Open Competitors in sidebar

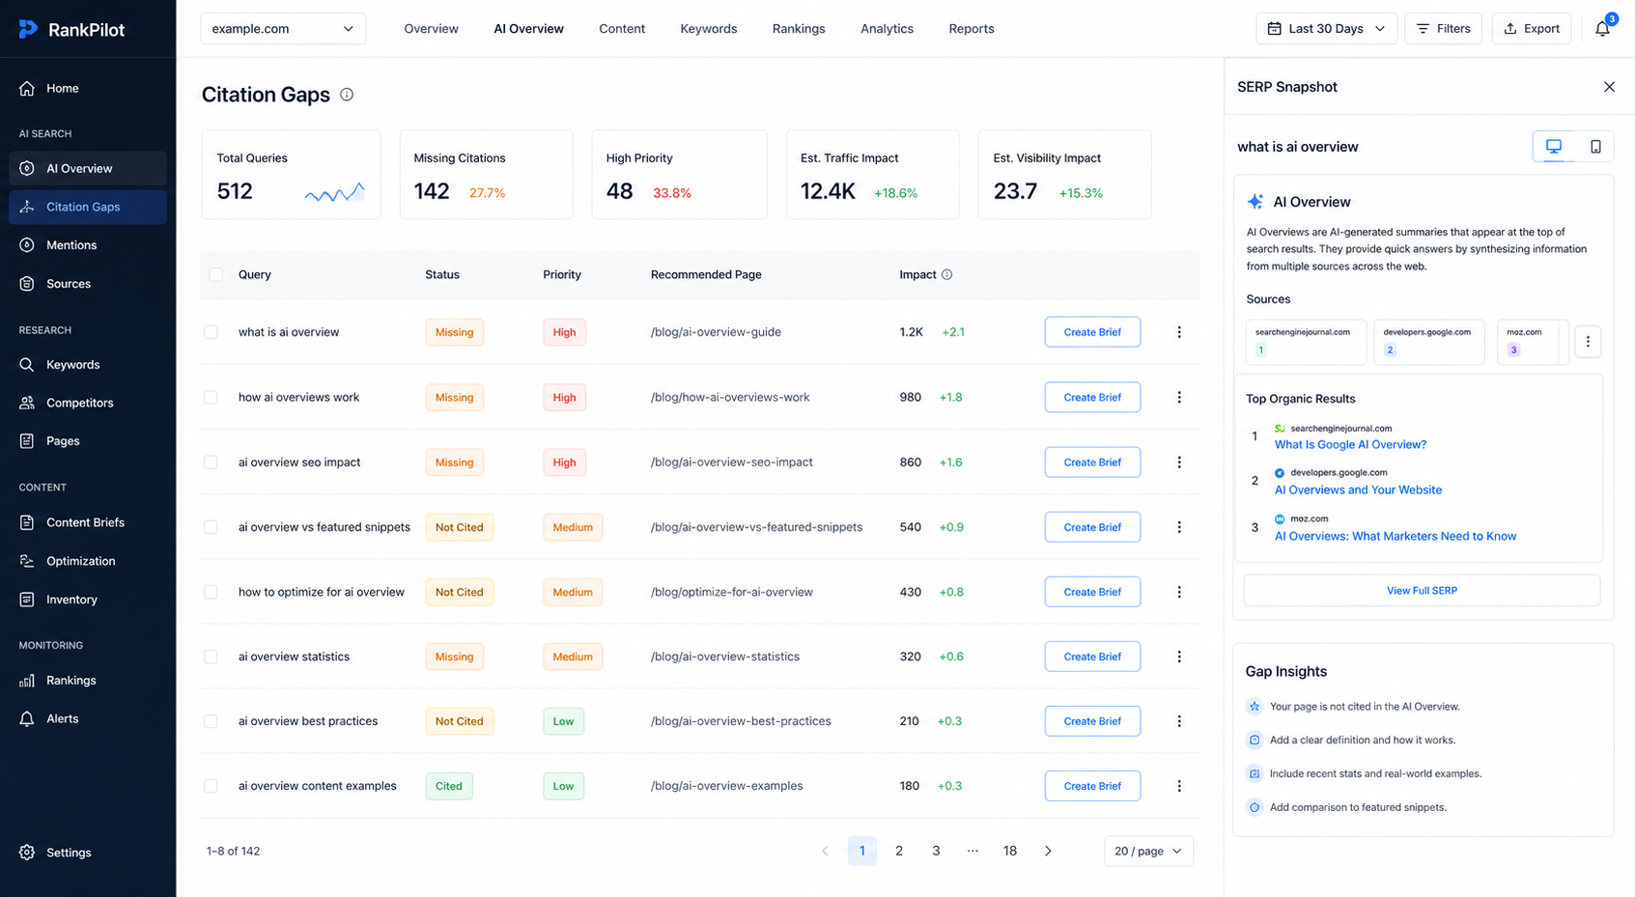point(88,403)
